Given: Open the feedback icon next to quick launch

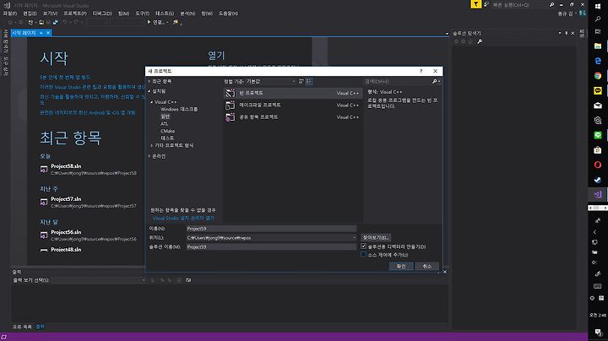Looking at the screenshot, I should coord(486,4).
